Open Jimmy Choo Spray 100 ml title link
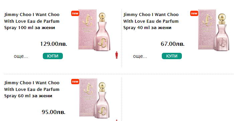Screen dimensions: 234x121 (32, 21)
